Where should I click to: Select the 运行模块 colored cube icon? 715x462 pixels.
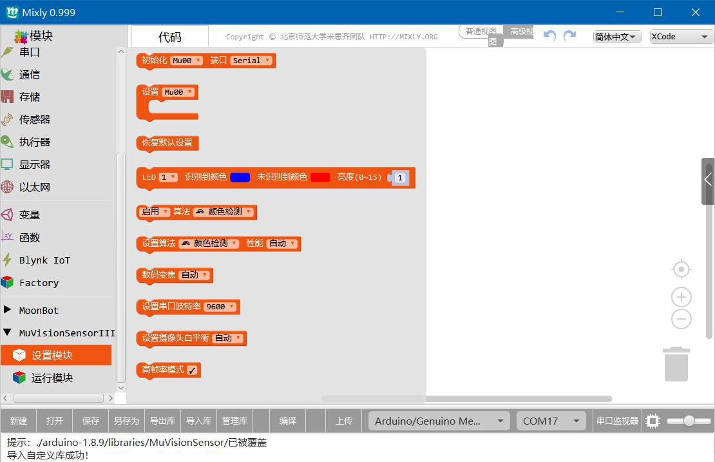click(x=19, y=378)
